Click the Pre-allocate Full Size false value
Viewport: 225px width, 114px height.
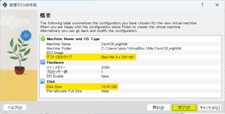click(x=105, y=91)
